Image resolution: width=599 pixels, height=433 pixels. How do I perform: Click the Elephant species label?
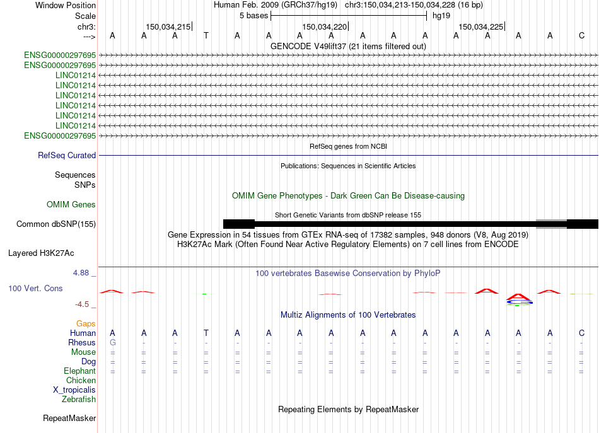tap(79, 371)
